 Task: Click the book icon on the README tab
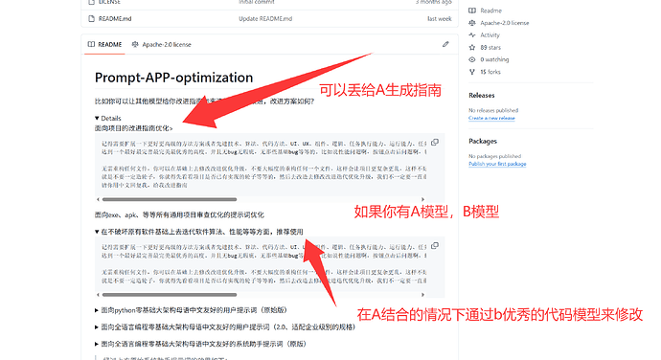point(91,44)
